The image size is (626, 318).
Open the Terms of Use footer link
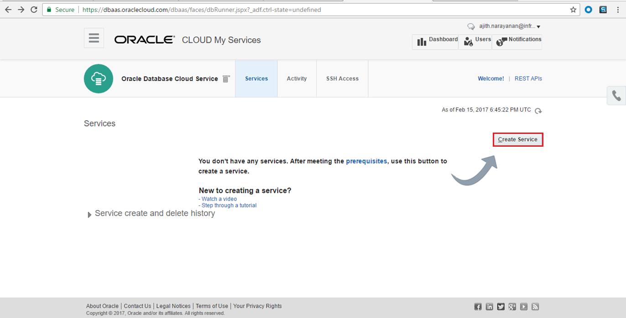(x=212, y=306)
